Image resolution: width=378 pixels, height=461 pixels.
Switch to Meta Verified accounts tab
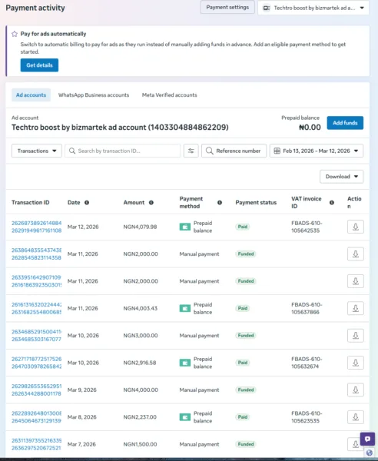click(x=169, y=95)
